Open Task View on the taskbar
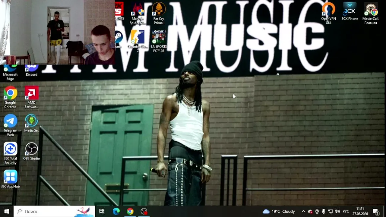Screen dimensions: 386x217 click(x=102, y=211)
